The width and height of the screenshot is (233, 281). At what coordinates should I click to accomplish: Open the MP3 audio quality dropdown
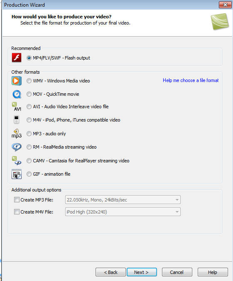pos(123,200)
